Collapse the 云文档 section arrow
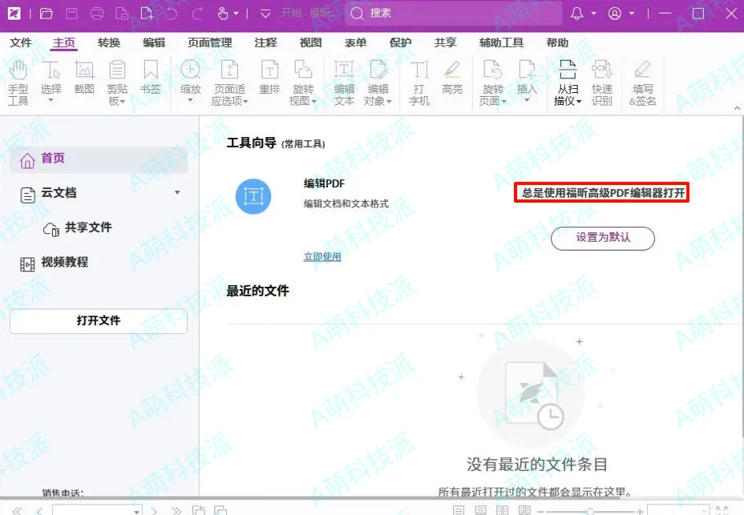This screenshot has height=515, width=744. point(177,192)
